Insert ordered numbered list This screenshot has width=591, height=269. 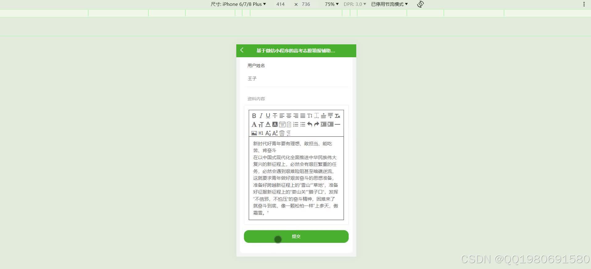(x=296, y=124)
